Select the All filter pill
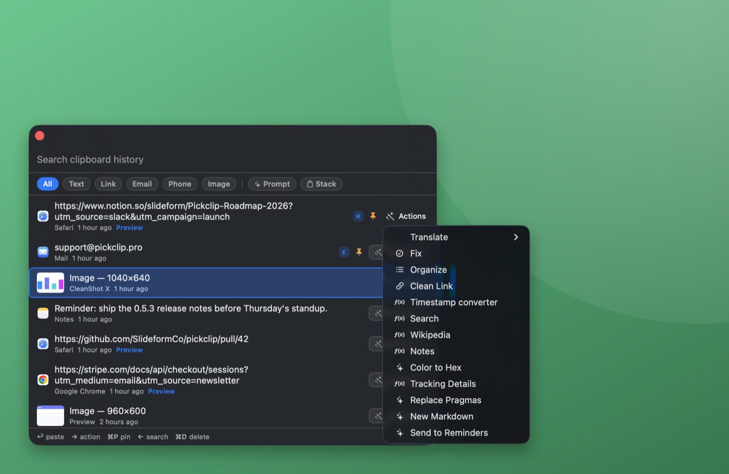Viewport: 729px width, 474px height. click(48, 184)
